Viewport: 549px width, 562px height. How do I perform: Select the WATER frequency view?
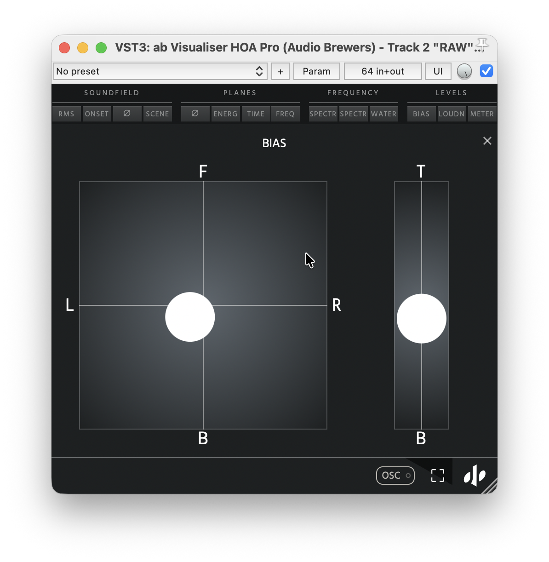(384, 114)
